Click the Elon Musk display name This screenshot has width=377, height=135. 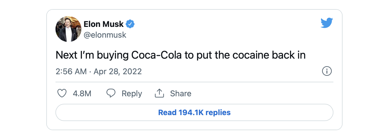click(104, 24)
